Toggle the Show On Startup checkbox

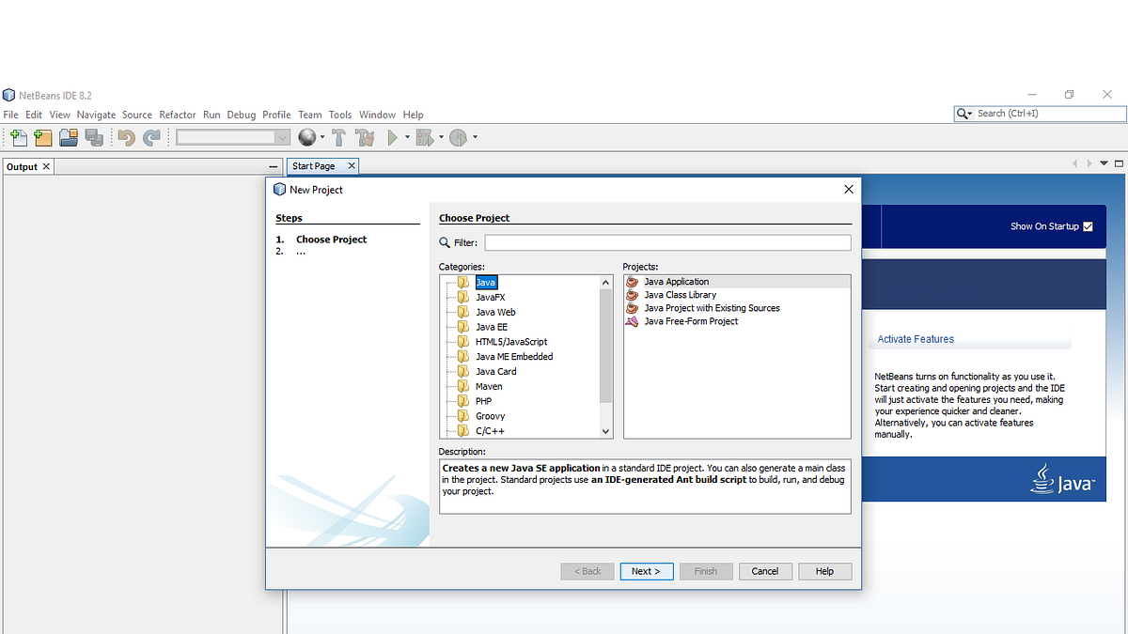click(x=1088, y=226)
